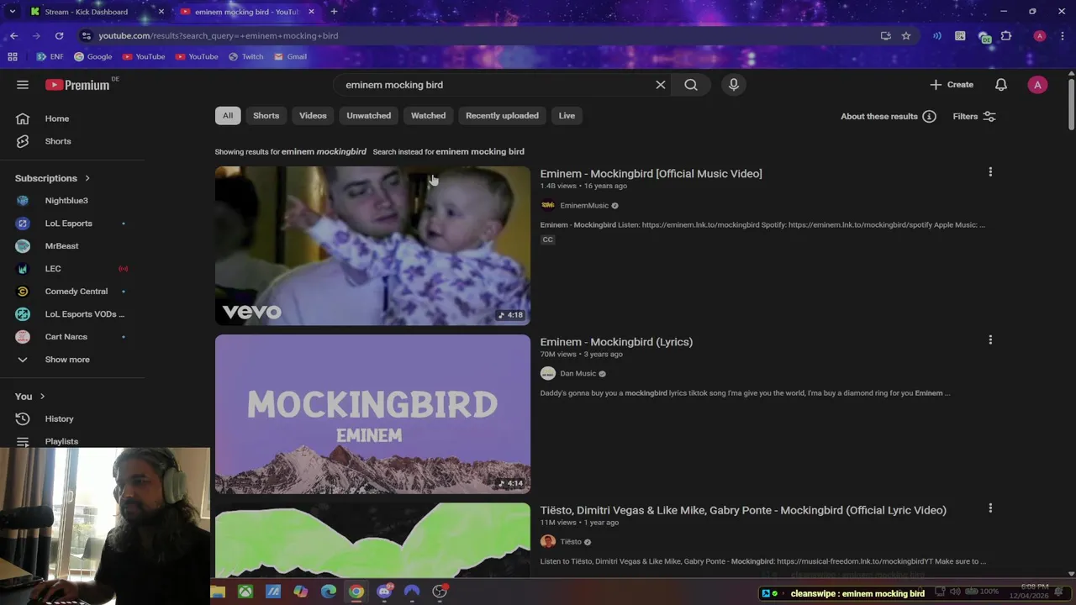The image size is (1076, 605).
Task: Select the Shorts filter chip
Action: [x=266, y=116]
